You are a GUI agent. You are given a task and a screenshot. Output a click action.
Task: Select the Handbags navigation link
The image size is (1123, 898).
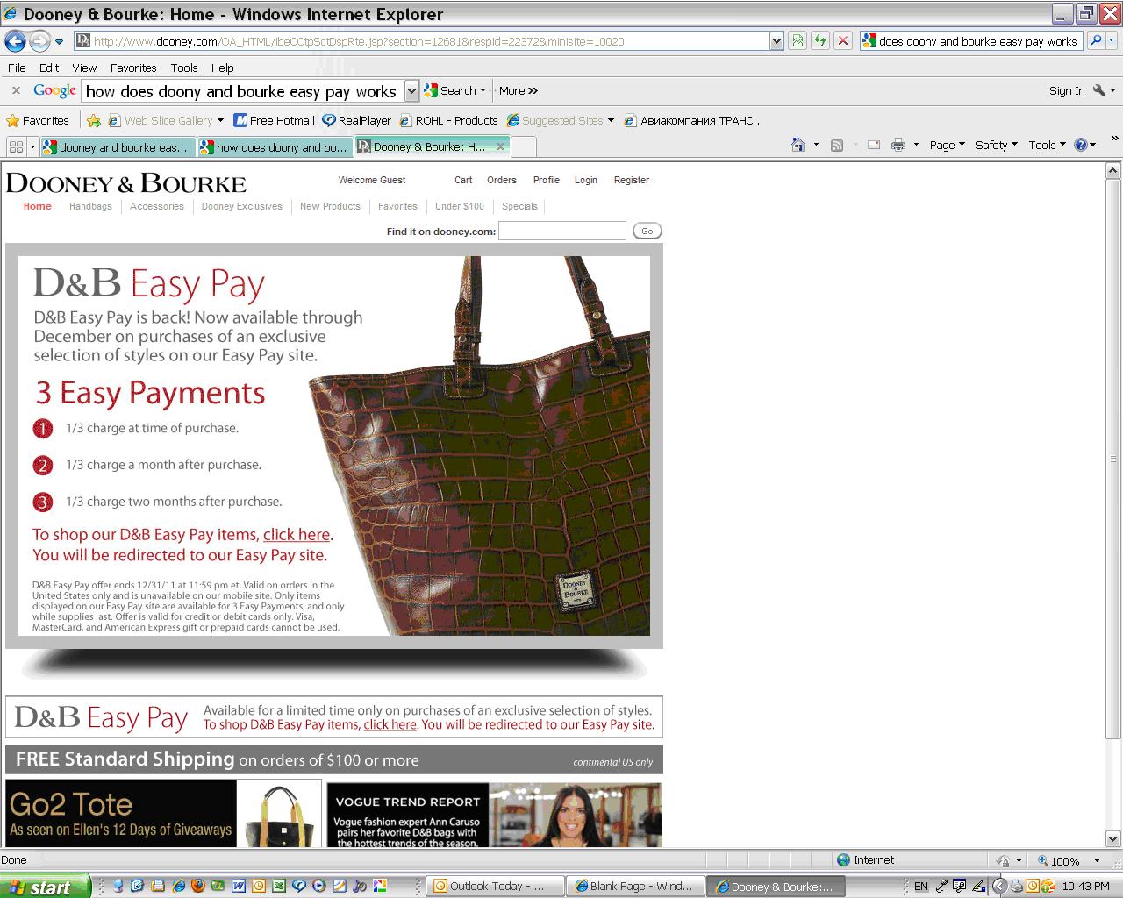point(90,207)
